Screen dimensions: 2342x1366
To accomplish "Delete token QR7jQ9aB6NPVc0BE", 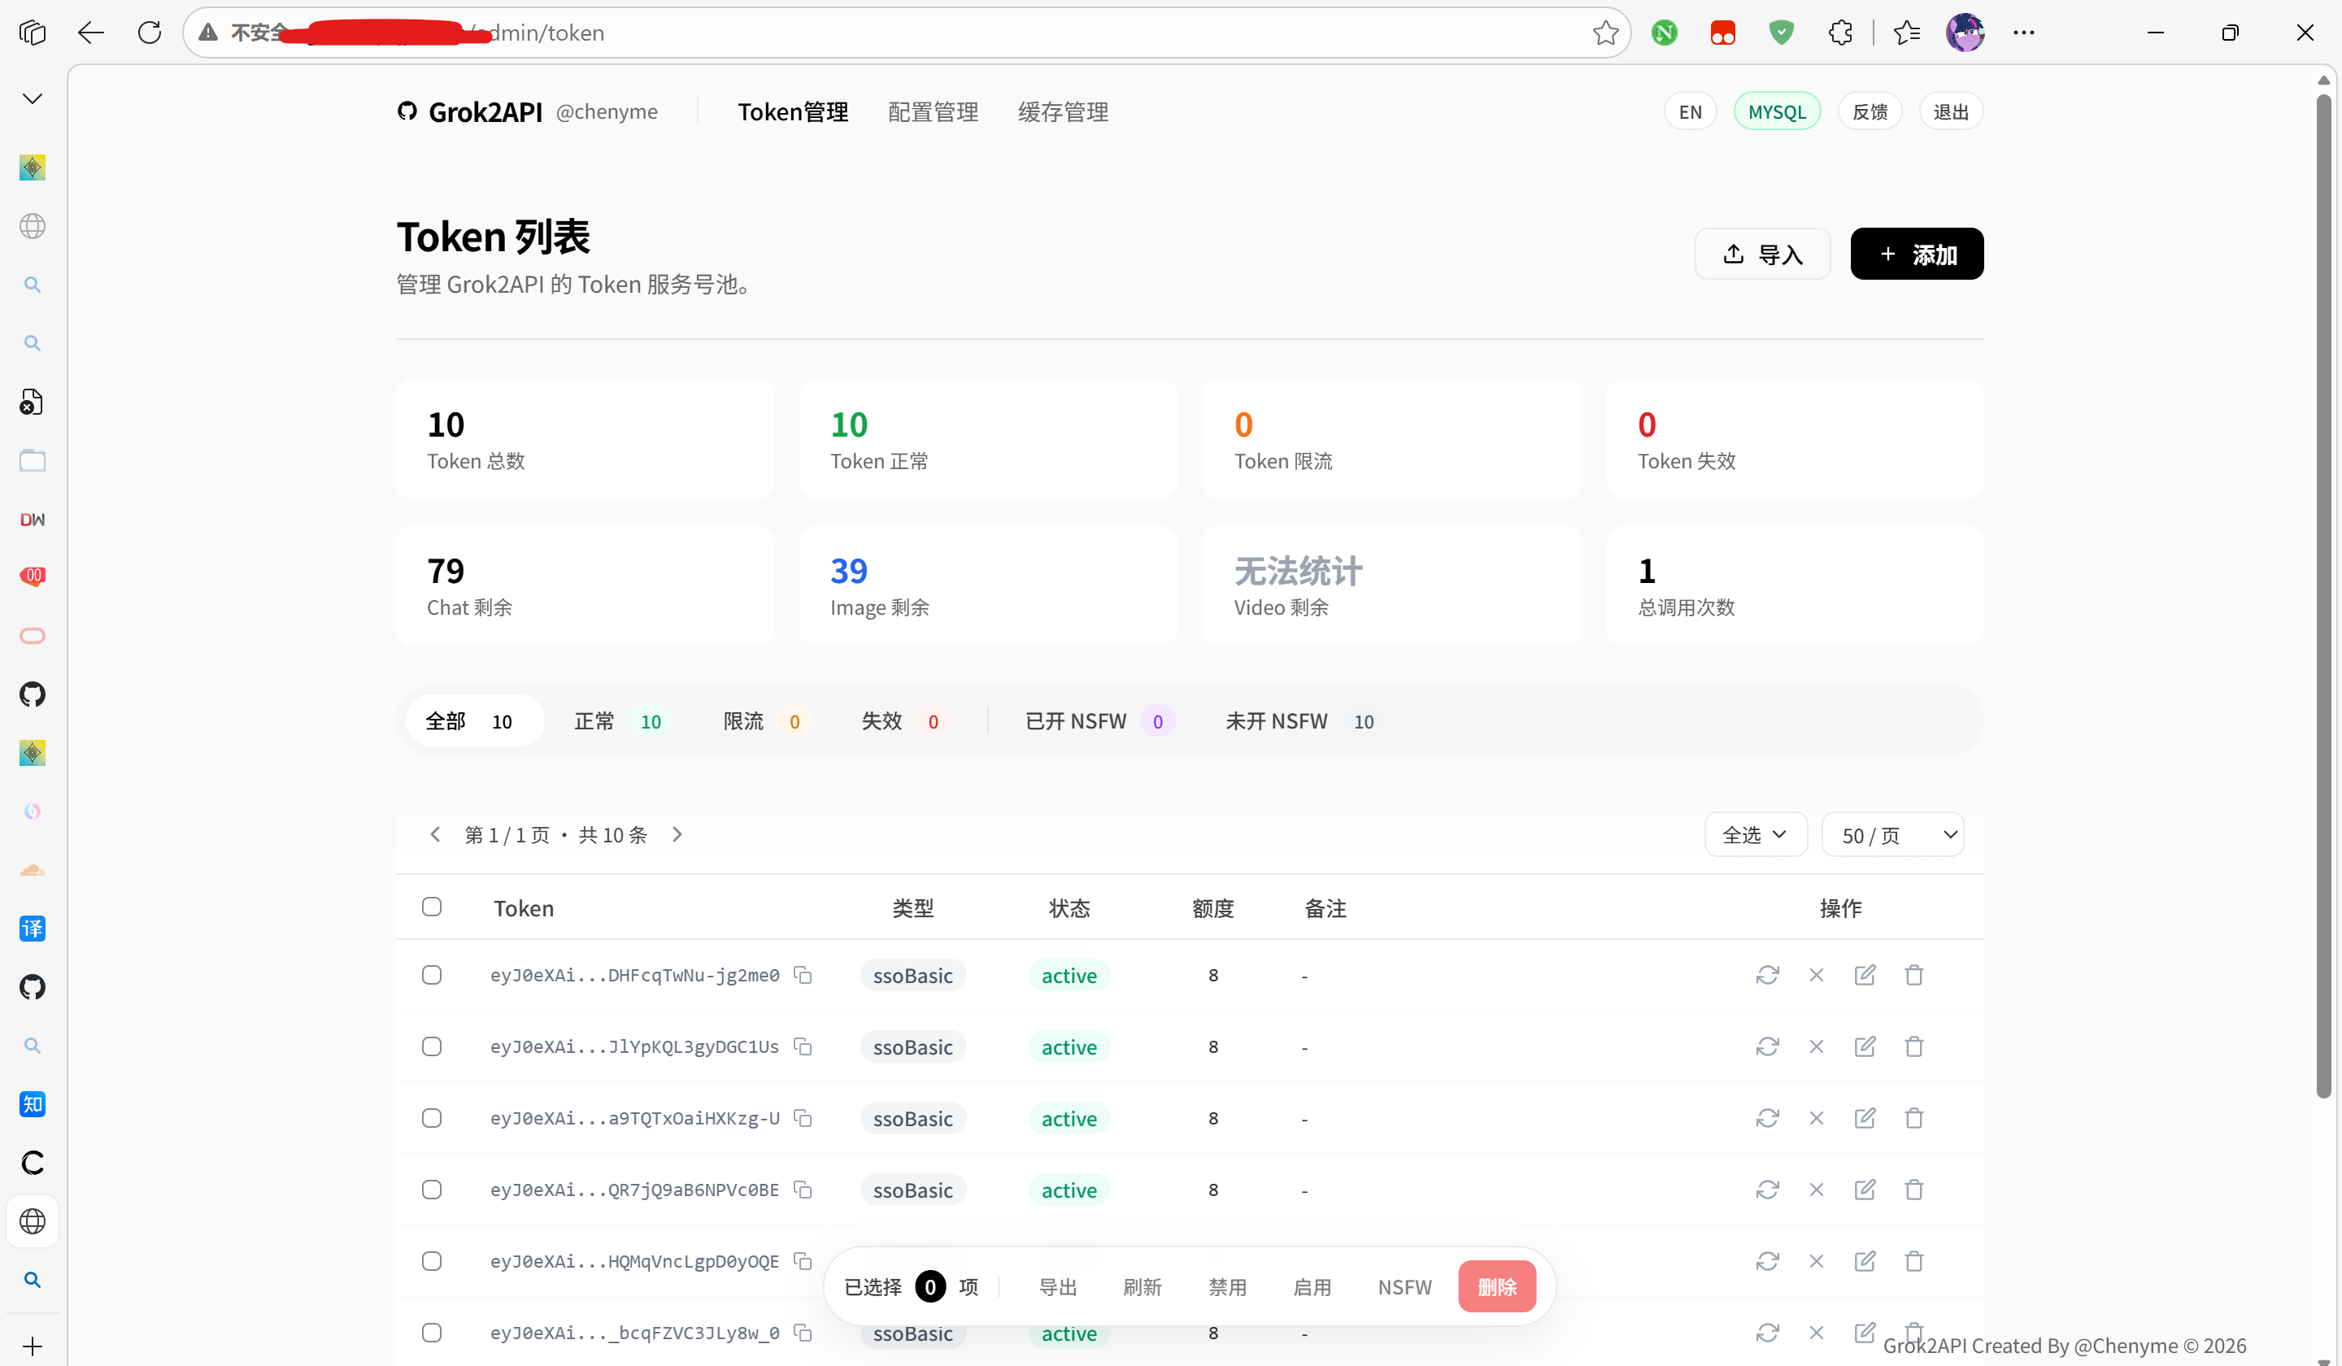I will [x=1913, y=1190].
